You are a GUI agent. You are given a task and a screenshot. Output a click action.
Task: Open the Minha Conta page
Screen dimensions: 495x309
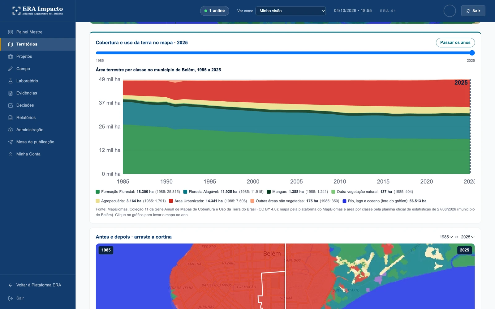(x=38, y=154)
